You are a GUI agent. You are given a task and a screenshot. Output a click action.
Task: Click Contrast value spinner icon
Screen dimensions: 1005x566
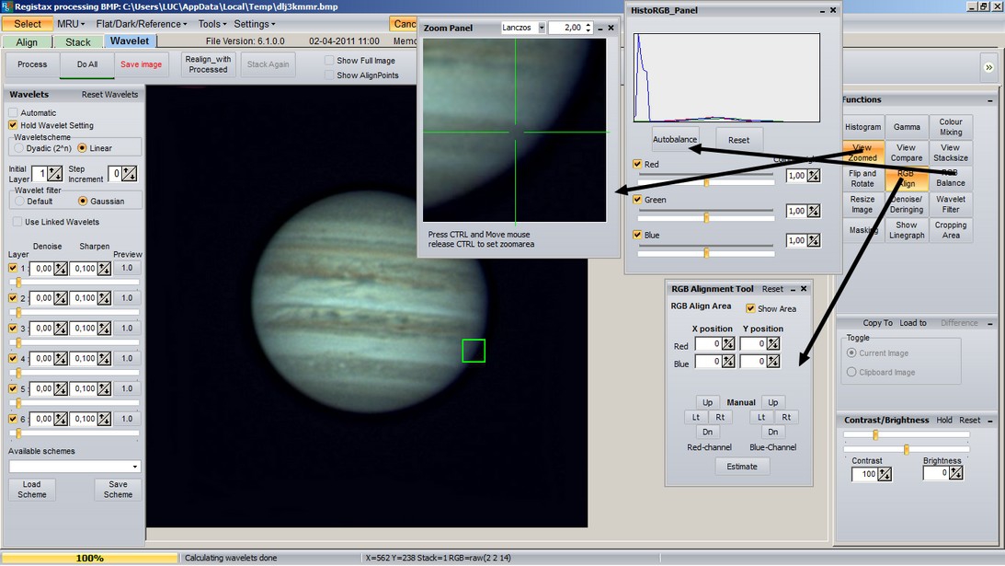884,475
